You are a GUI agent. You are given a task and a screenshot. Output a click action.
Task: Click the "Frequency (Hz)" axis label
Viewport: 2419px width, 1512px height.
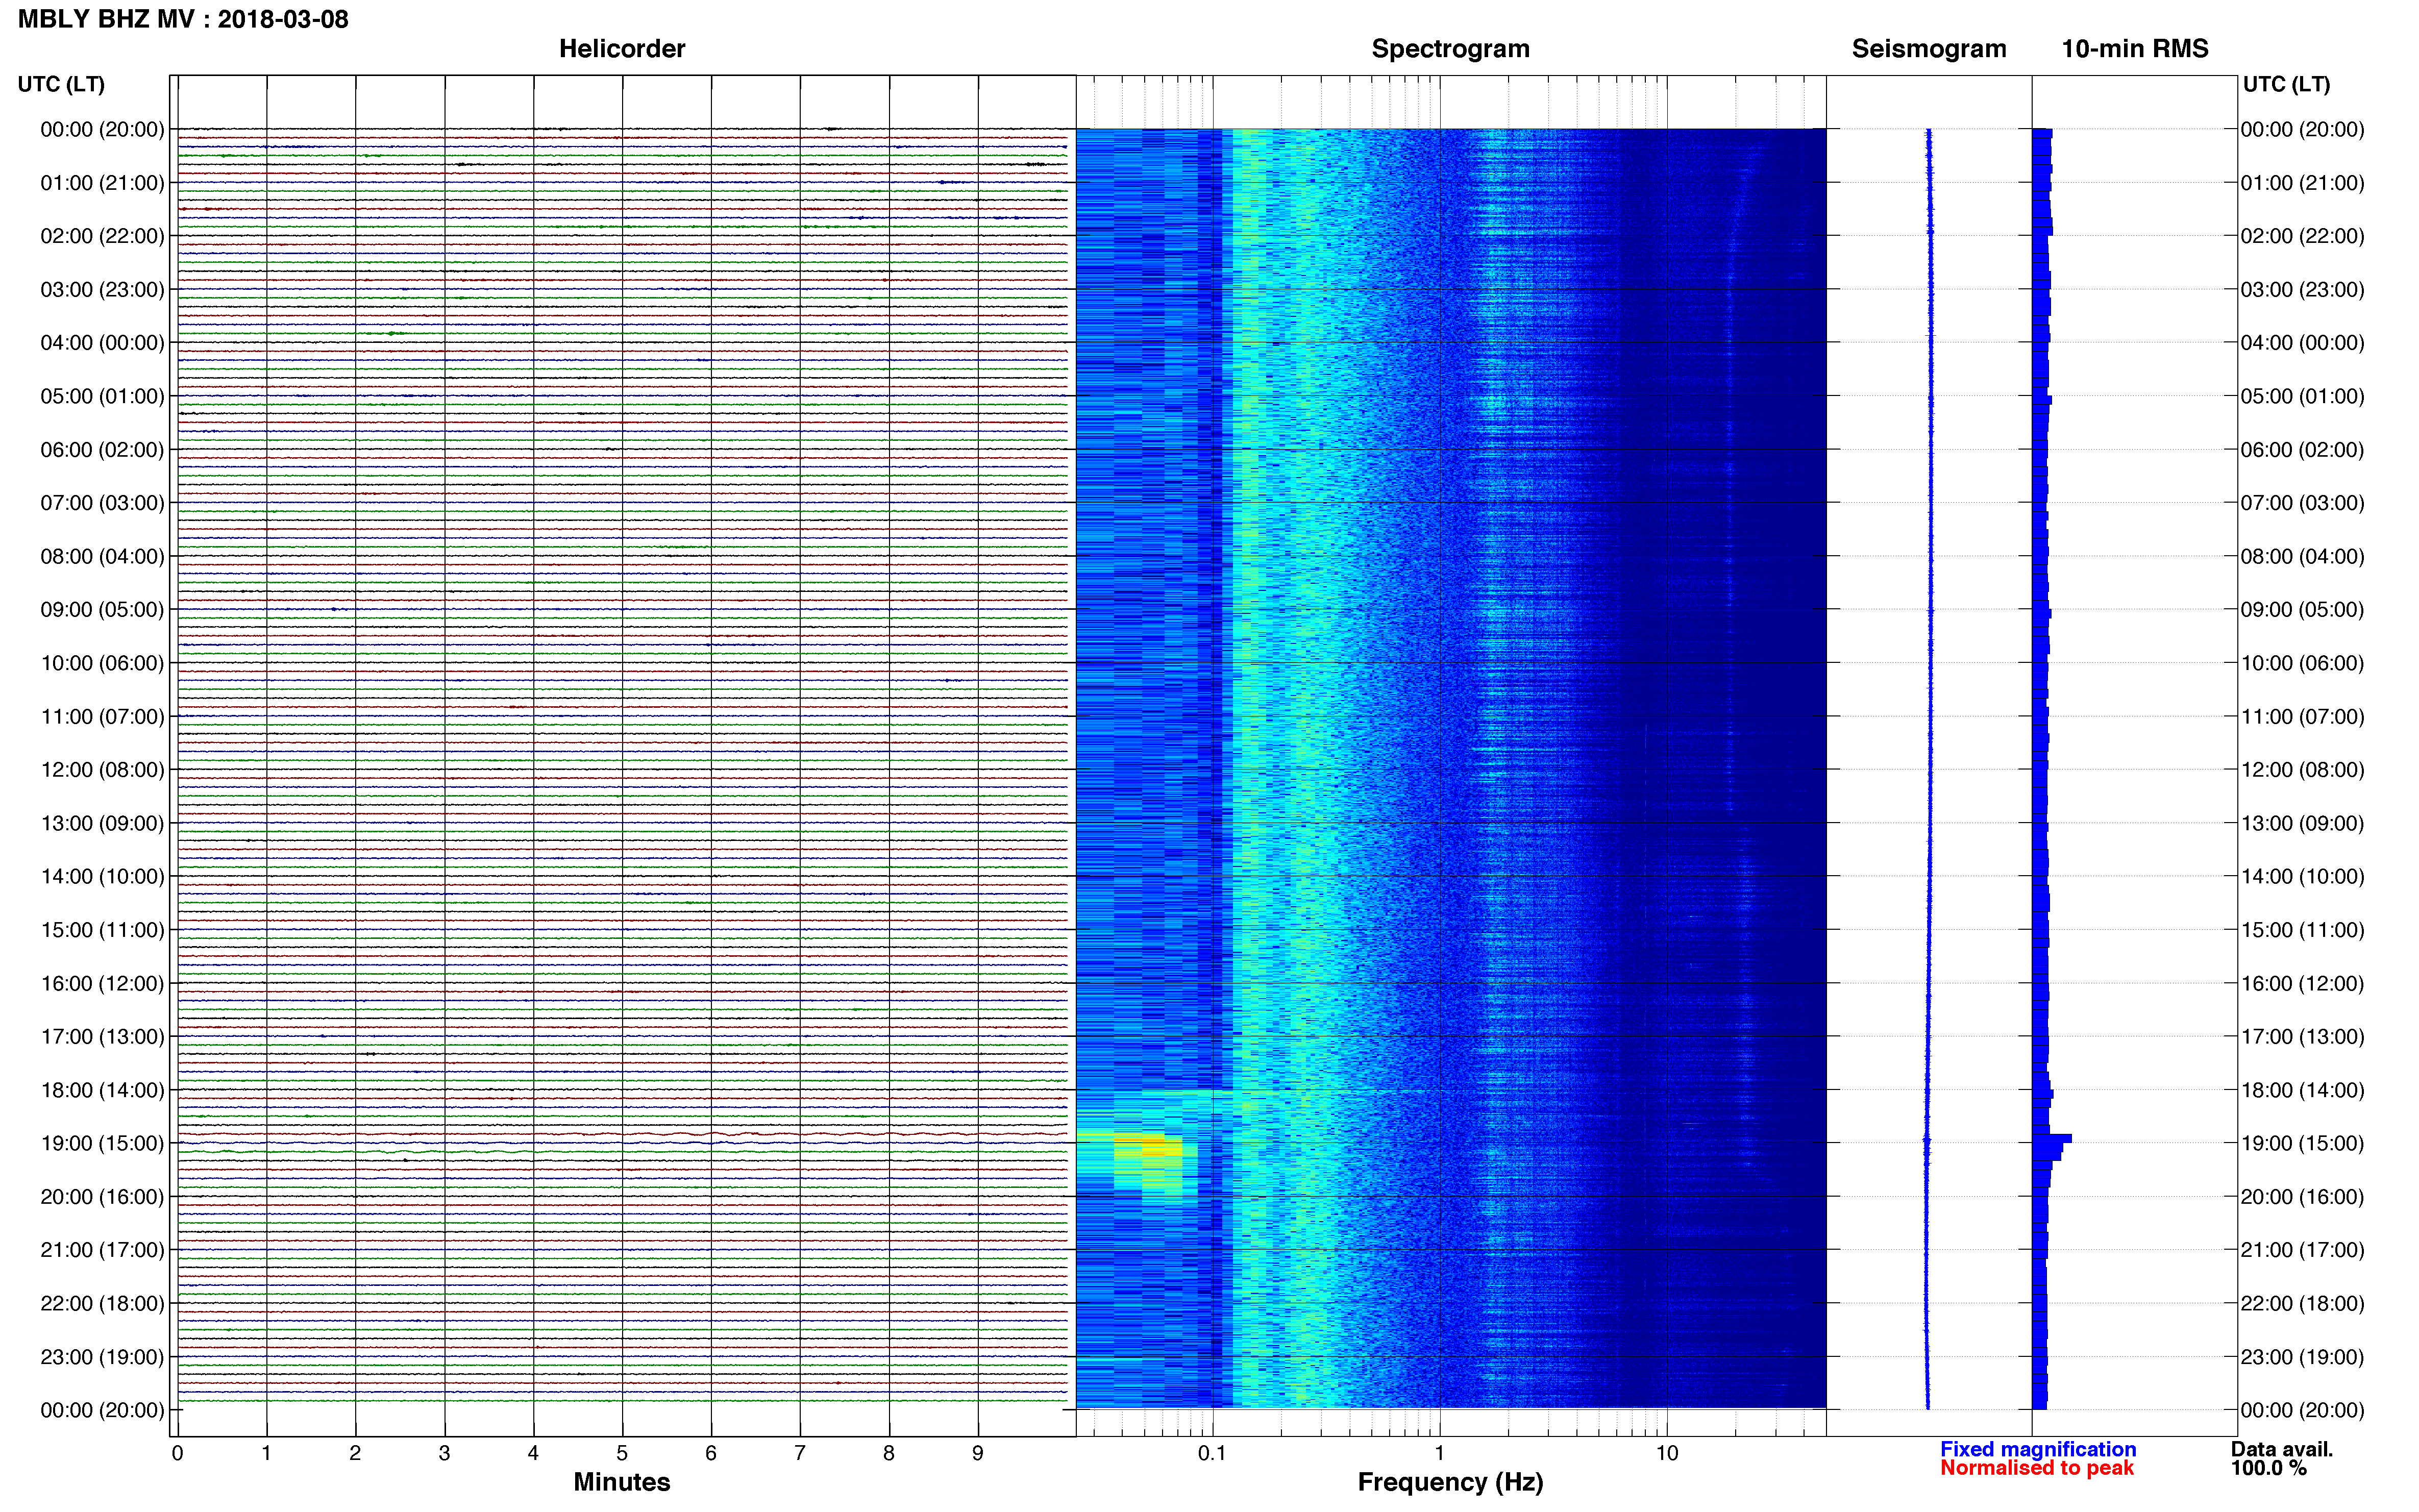(x=1450, y=1482)
